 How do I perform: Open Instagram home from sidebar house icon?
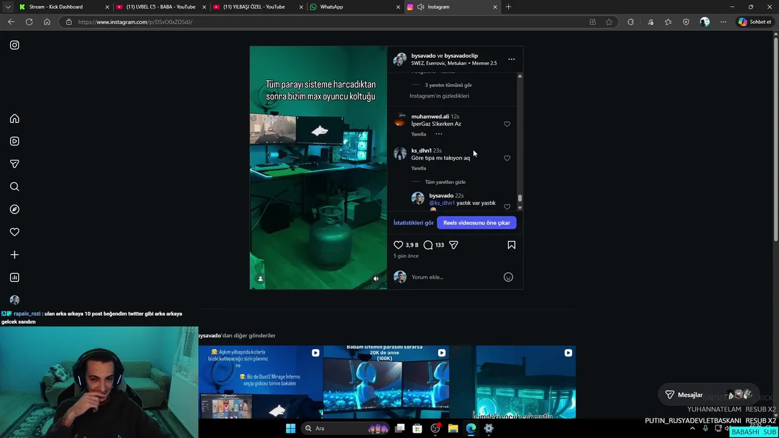tap(15, 119)
